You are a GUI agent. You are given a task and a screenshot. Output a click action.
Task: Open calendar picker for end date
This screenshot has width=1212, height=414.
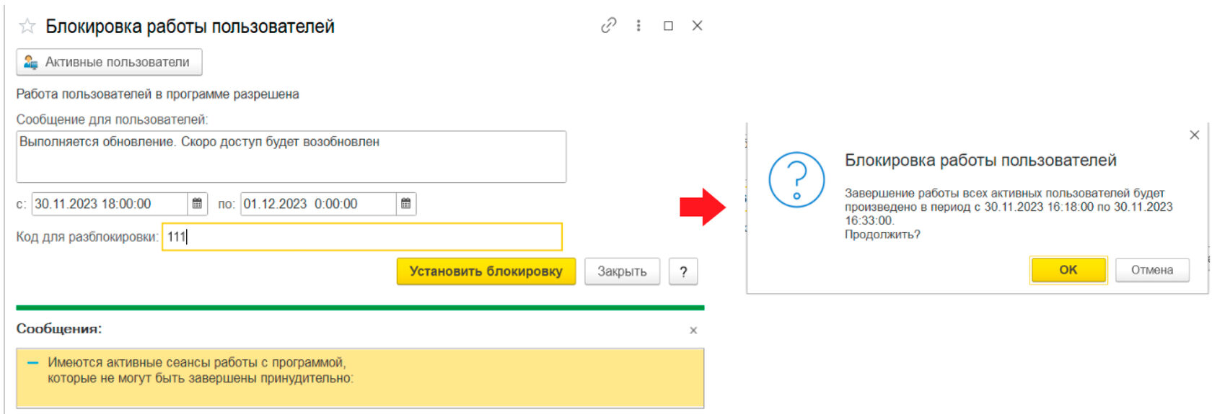click(406, 204)
